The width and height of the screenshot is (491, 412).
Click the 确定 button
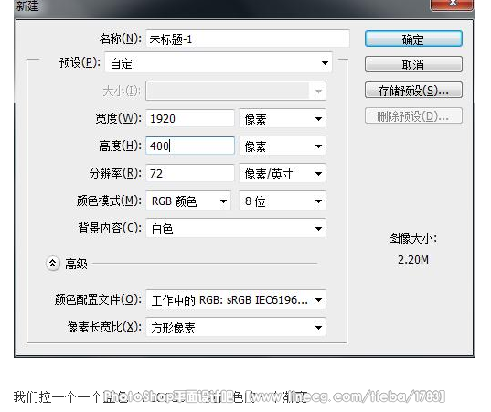coord(413,38)
